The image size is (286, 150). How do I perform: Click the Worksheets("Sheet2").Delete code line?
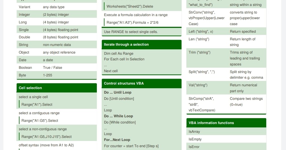(x=130, y=6)
